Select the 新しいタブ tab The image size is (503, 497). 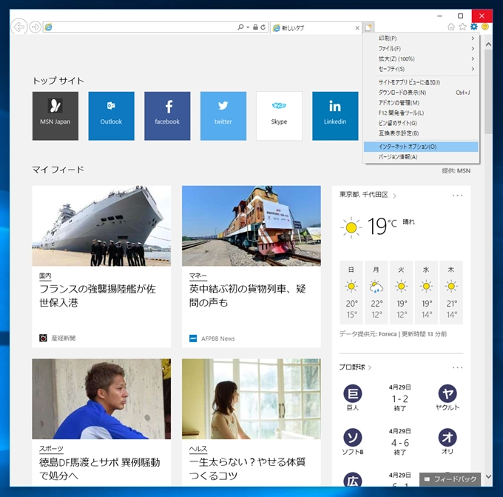pos(314,28)
